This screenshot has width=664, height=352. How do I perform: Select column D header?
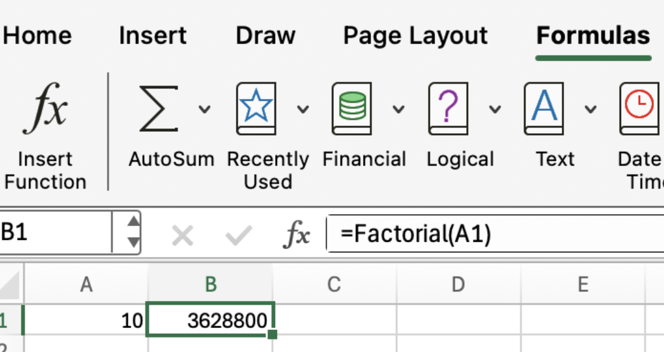[x=458, y=284]
